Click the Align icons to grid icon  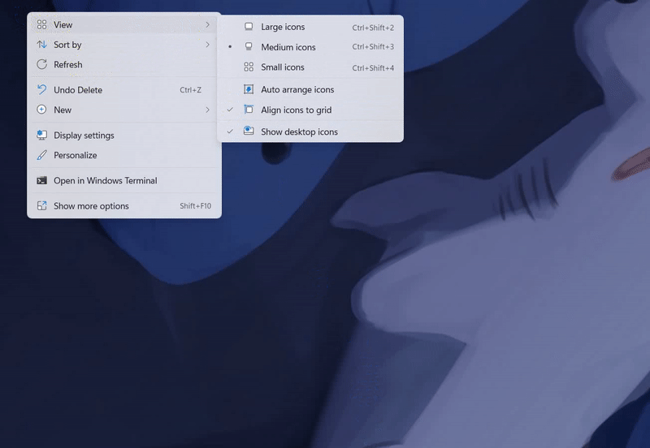tap(249, 110)
